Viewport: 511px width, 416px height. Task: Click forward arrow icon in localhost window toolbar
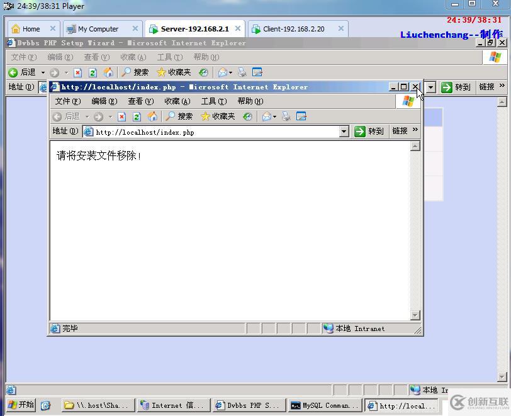(x=98, y=116)
